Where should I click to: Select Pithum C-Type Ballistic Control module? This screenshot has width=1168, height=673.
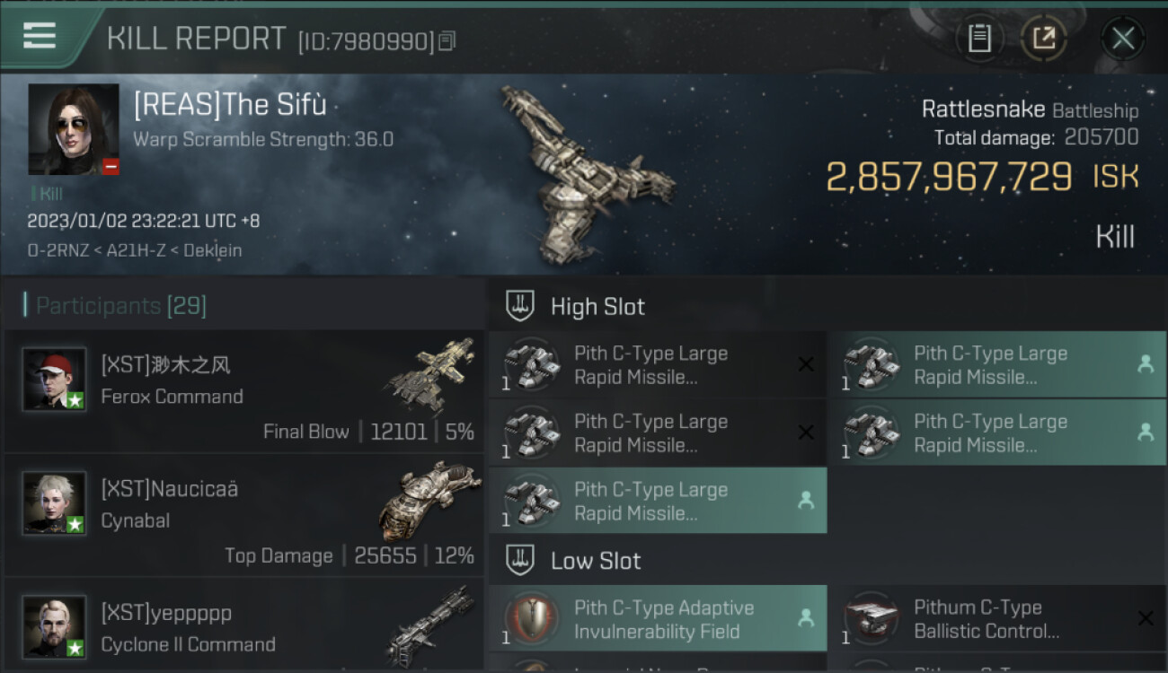point(996,618)
